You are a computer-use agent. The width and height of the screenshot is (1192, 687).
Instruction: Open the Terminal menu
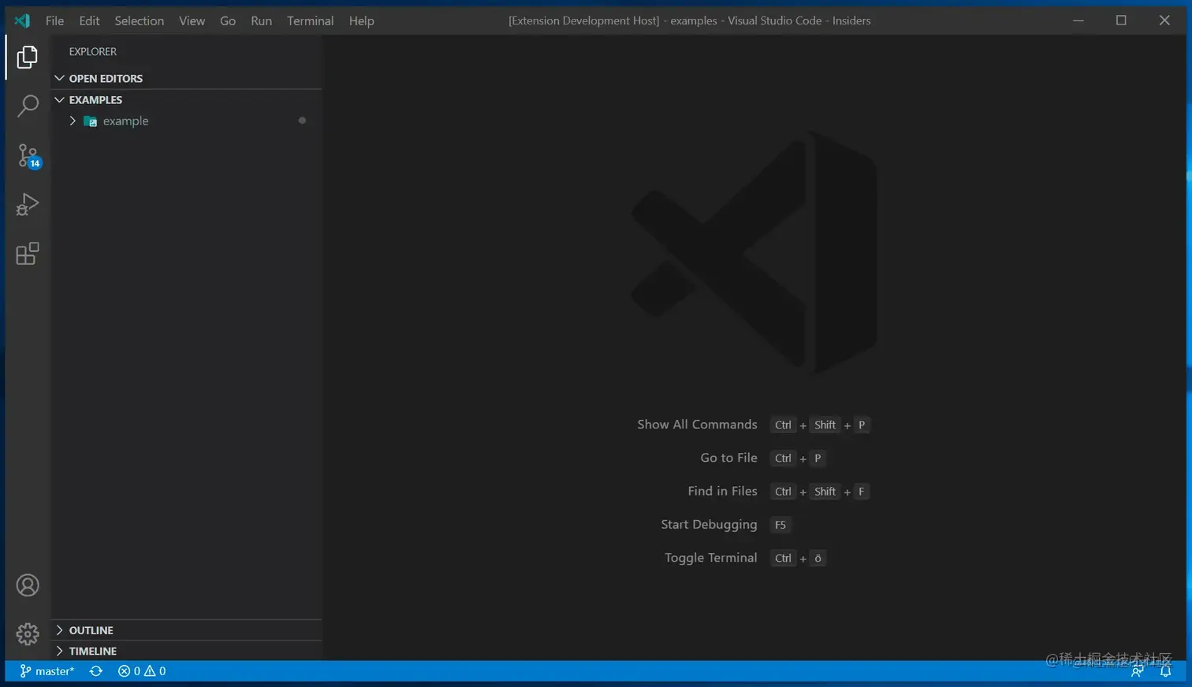(x=310, y=20)
